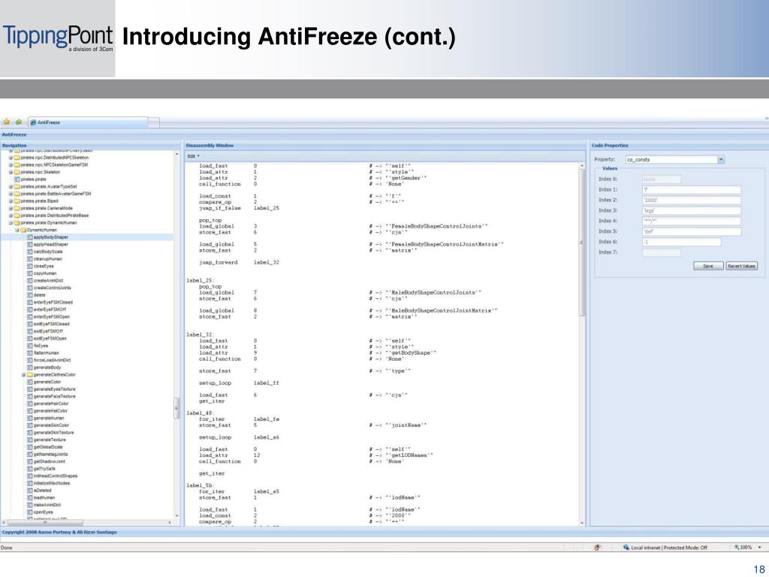Click the enterEyeFSMOff code icon
This screenshot has width=769, height=577.
point(30,310)
